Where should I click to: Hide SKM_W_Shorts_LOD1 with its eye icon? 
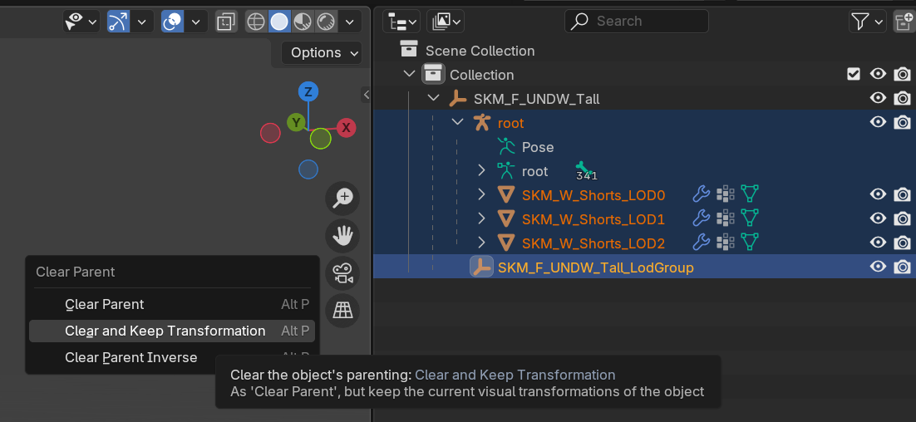pos(878,218)
